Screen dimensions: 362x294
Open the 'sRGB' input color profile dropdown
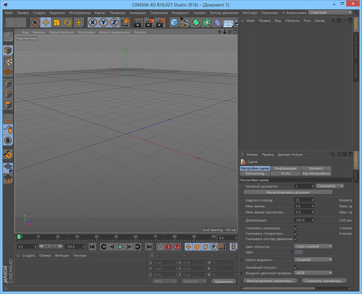click(313, 272)
